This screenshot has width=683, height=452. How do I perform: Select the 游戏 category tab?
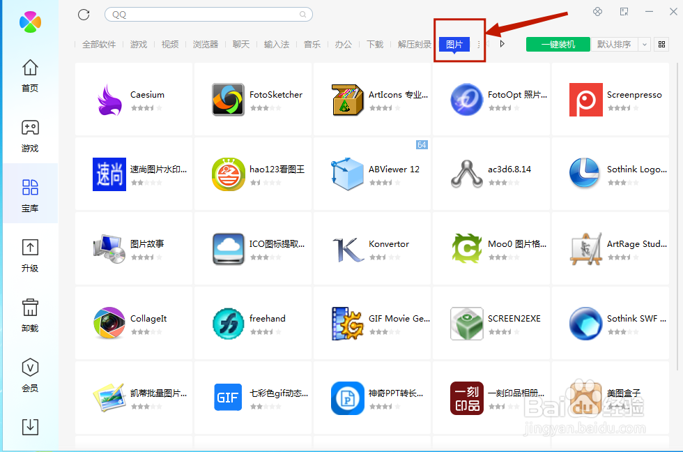click(x=139, y=44)
